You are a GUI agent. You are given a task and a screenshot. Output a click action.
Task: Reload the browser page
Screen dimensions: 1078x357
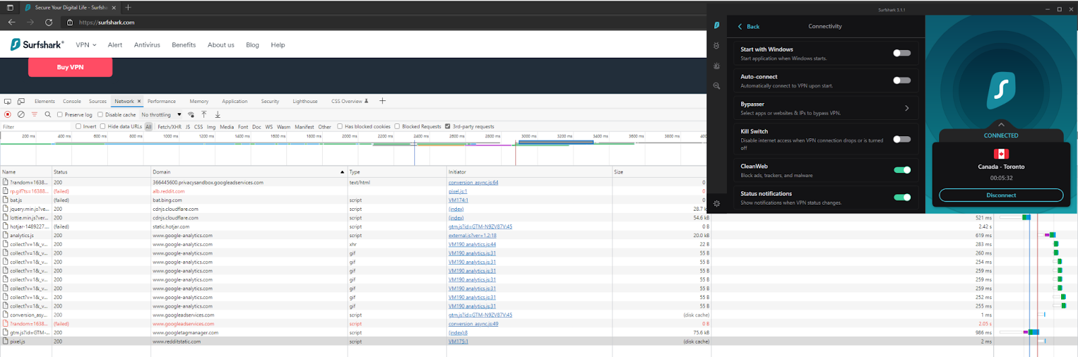click(49, 22)
